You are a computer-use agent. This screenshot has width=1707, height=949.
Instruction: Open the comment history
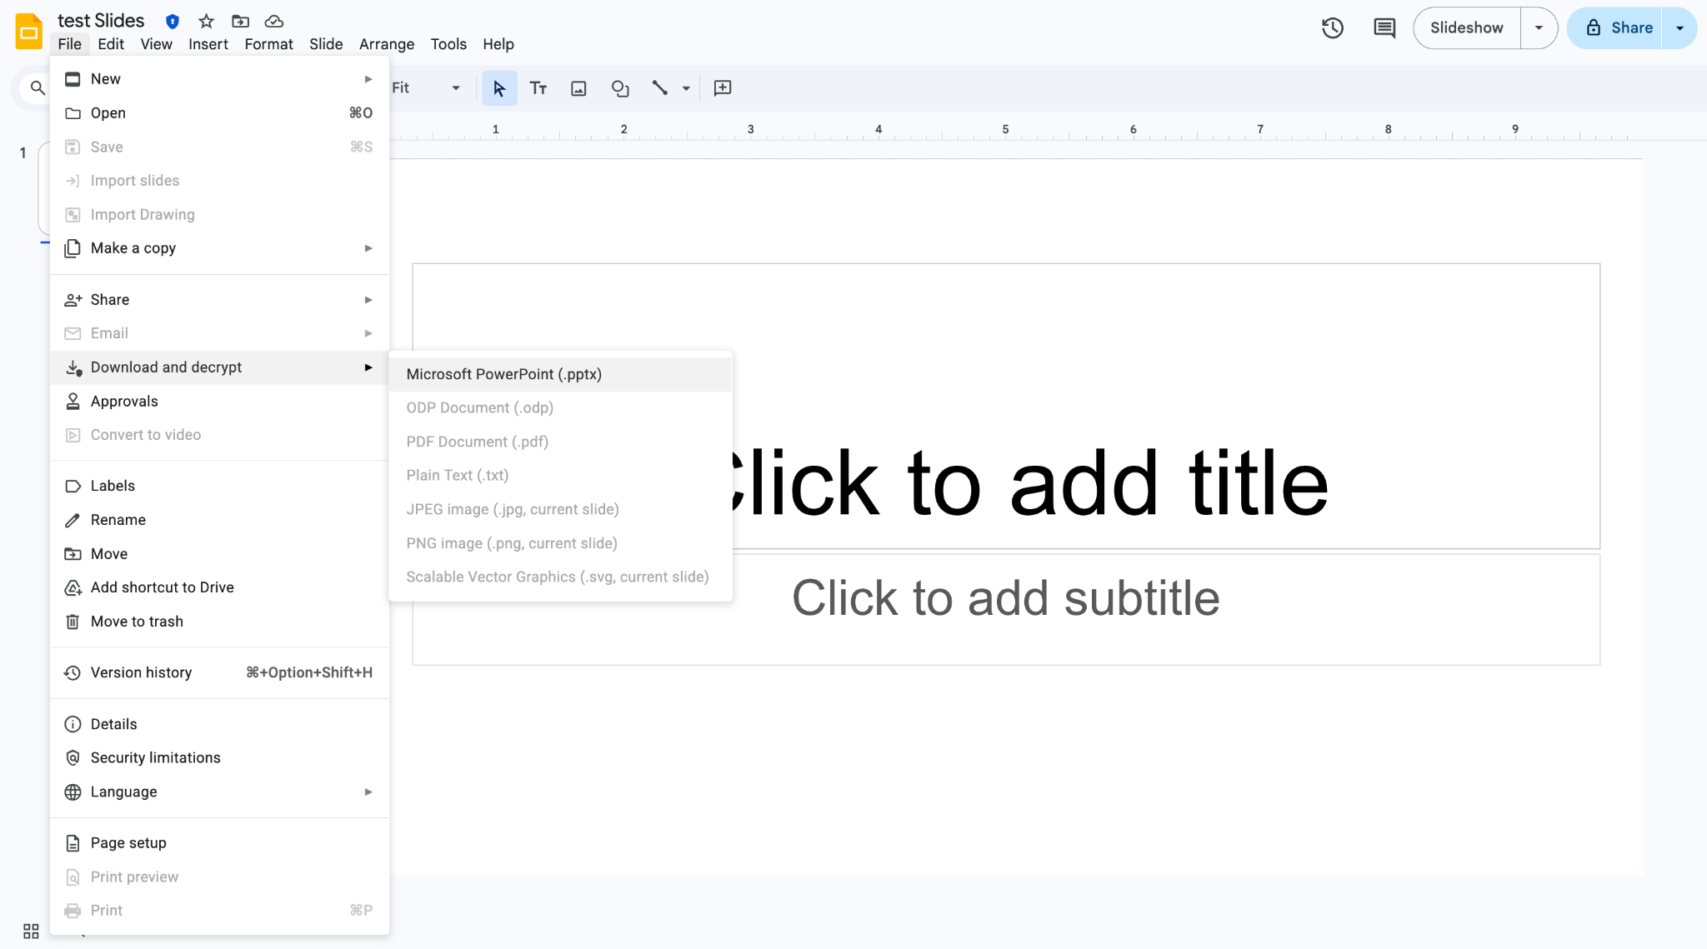[1384, 27]
